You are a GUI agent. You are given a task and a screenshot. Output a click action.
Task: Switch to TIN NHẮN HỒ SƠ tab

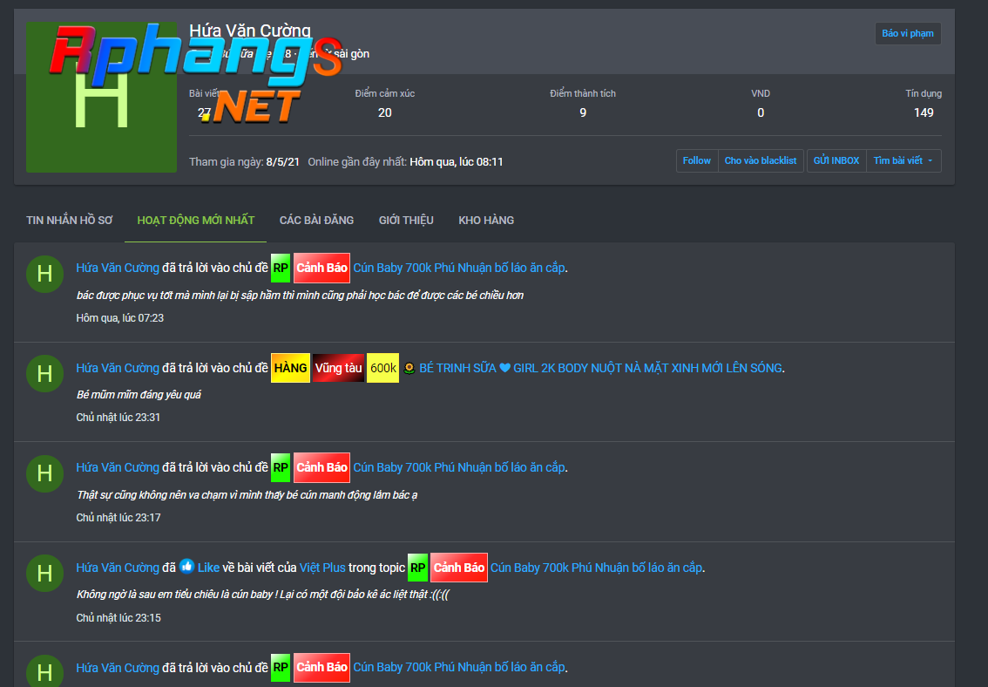70,220
